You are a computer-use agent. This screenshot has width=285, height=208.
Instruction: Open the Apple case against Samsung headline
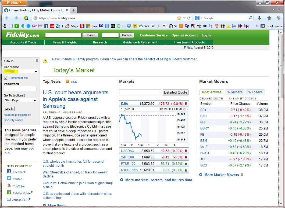click(x=76, y=99)
